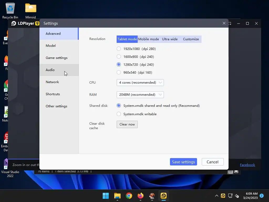Open the Network settings section
The height and width of the screenshot is (202, 269).
tap(59, 82)
